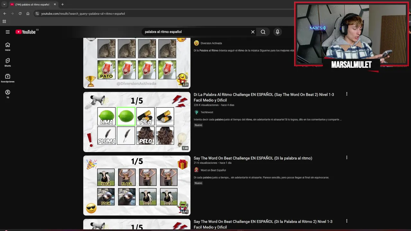This screenshot has width=411, height=231.
Task: Play the PATO cats and ducks thumbnail
Action: 137,63
